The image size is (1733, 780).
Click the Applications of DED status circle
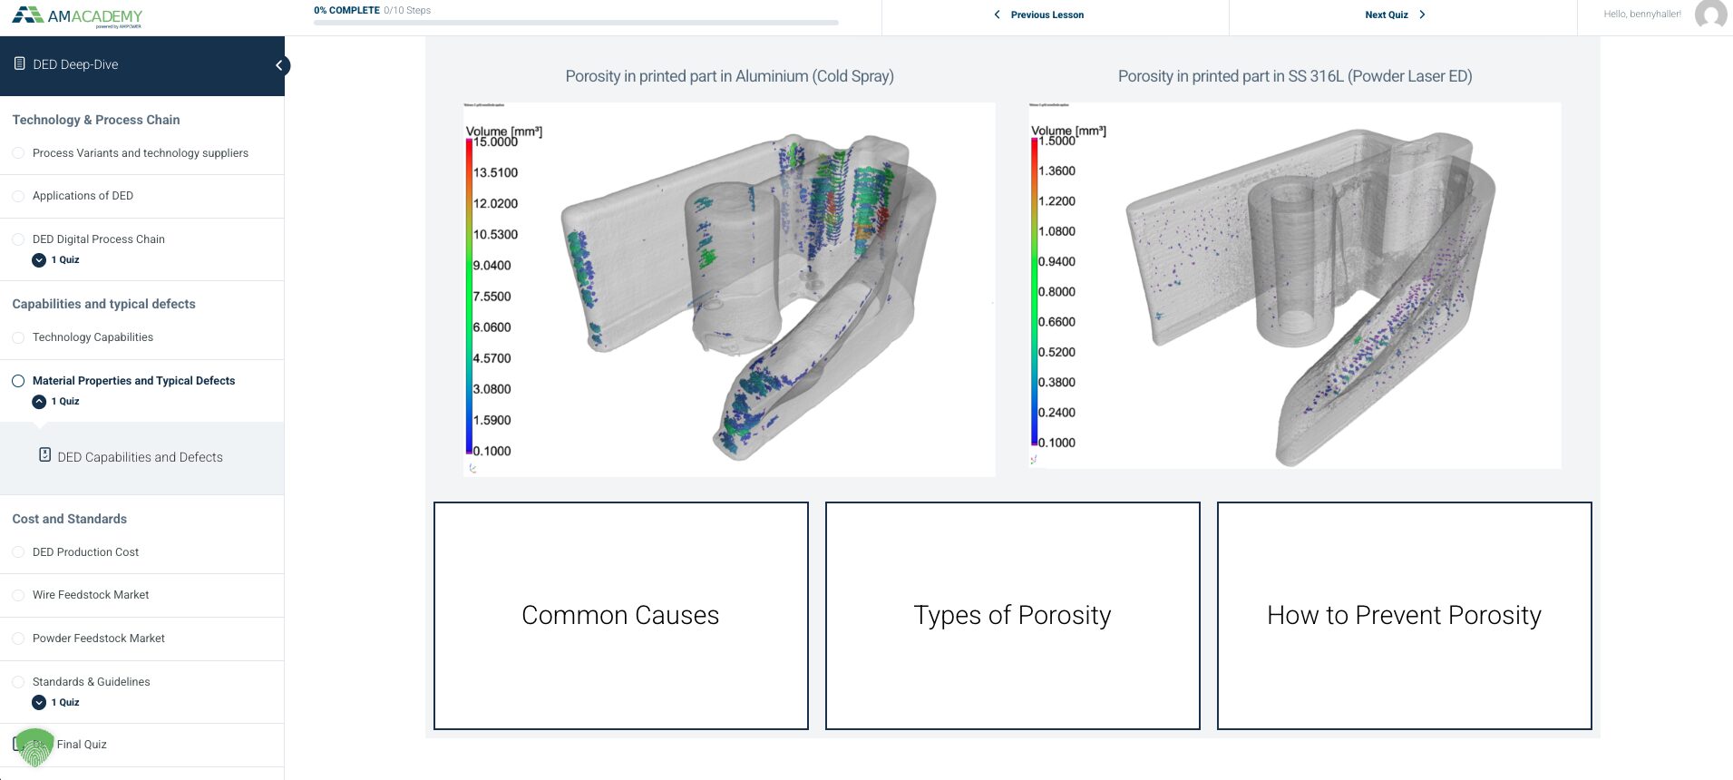18,196
